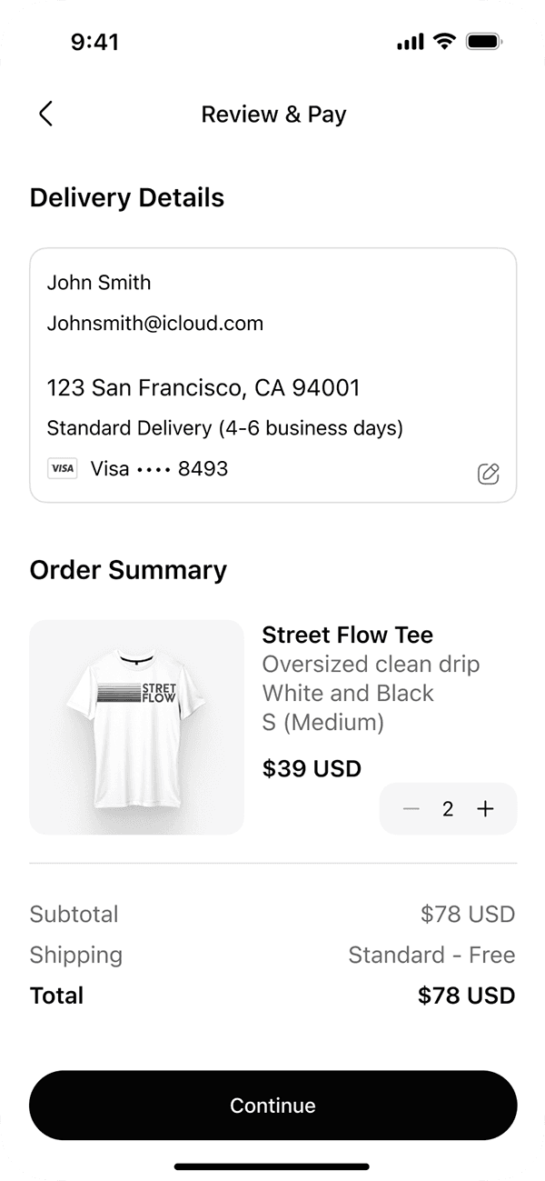Tap the Wi-Fi status icon
The height and width of the screenshot is (1181, 545).
point(444,42)
